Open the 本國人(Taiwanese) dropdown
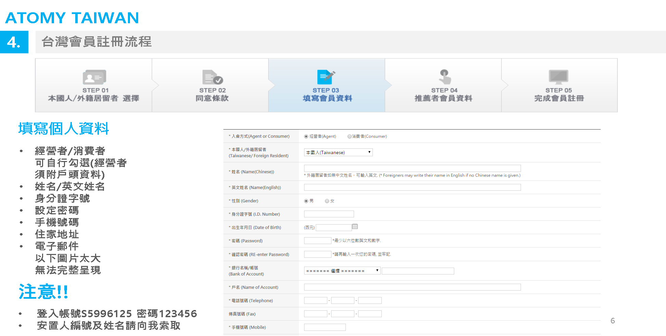This screenshot has width=666, height=336. tap(338, 152)
